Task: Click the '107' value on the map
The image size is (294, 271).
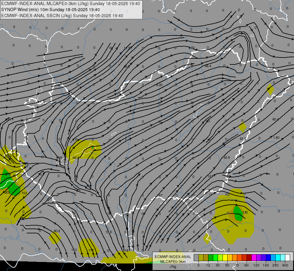Action: click(228, 195)
